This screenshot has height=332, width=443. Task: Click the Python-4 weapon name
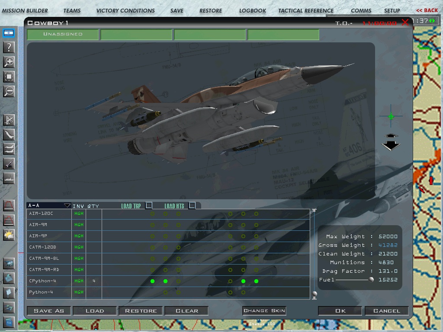coord(41,292)
